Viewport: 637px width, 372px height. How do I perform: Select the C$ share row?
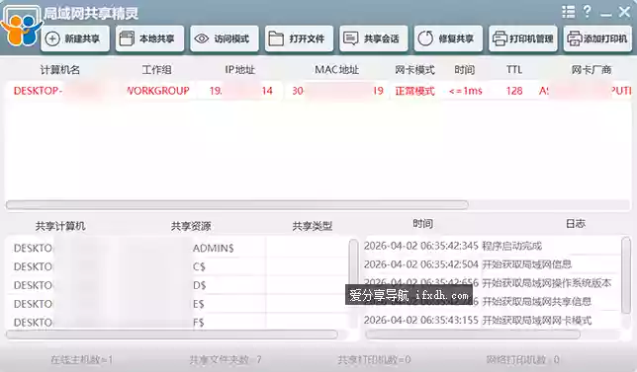[177, 266]
